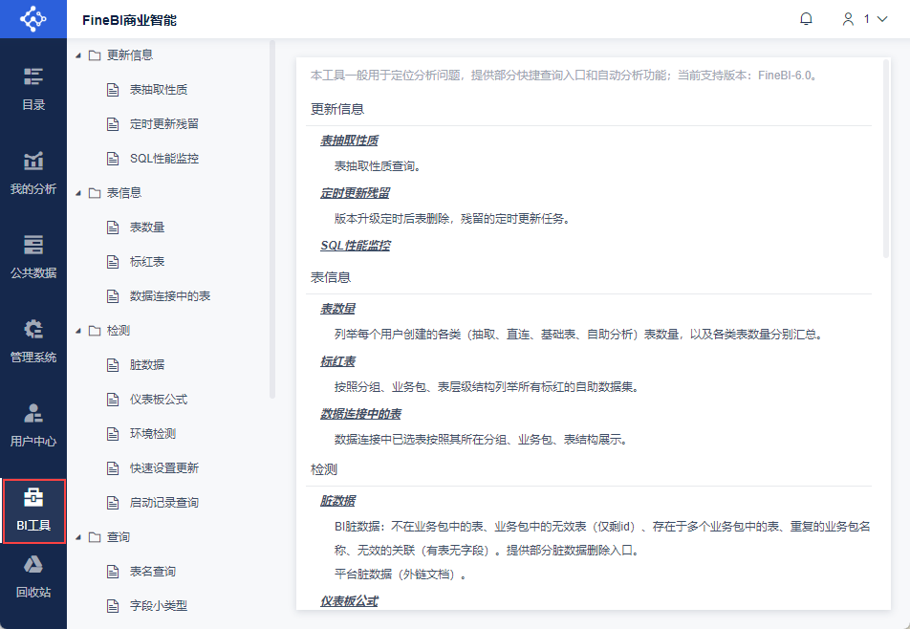Open 快速设置更新 tree item
The image size is (910, 629).
point(164,468)
